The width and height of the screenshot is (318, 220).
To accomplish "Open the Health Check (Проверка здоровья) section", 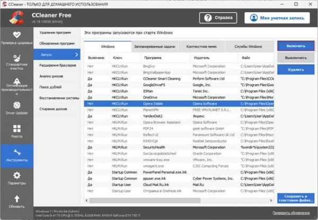I will pyautogui.click(x=16, y=38).
